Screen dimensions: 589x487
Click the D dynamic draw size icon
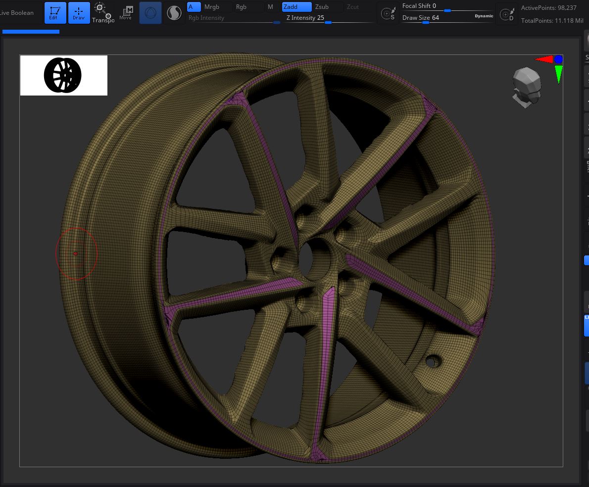[507, 13]
